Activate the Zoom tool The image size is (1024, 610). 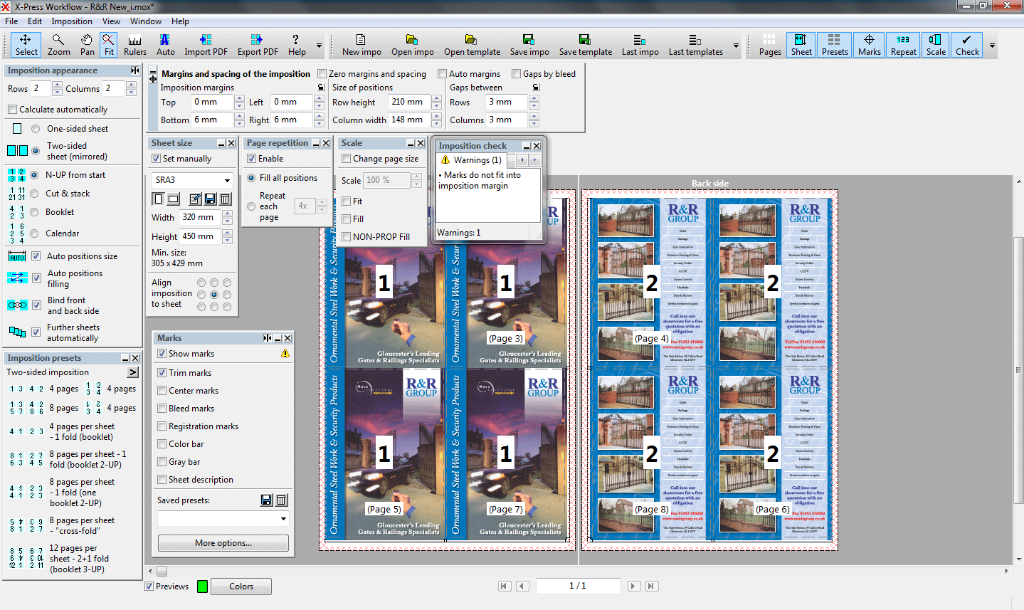click(59, 45)
